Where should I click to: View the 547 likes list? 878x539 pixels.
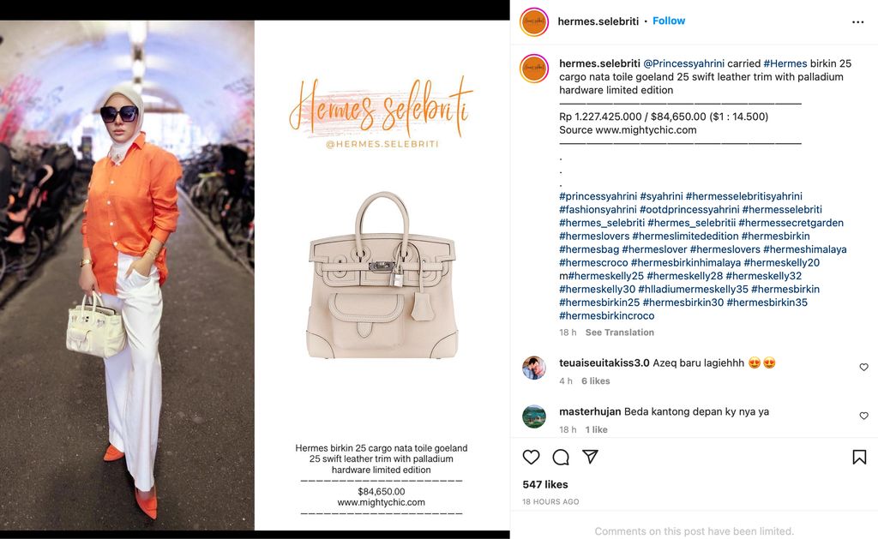[x=544, y=485]
